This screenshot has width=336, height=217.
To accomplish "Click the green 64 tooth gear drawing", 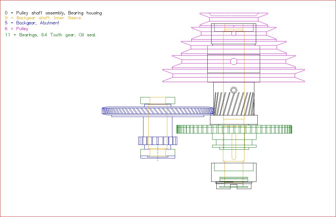I will pos(234,129).
